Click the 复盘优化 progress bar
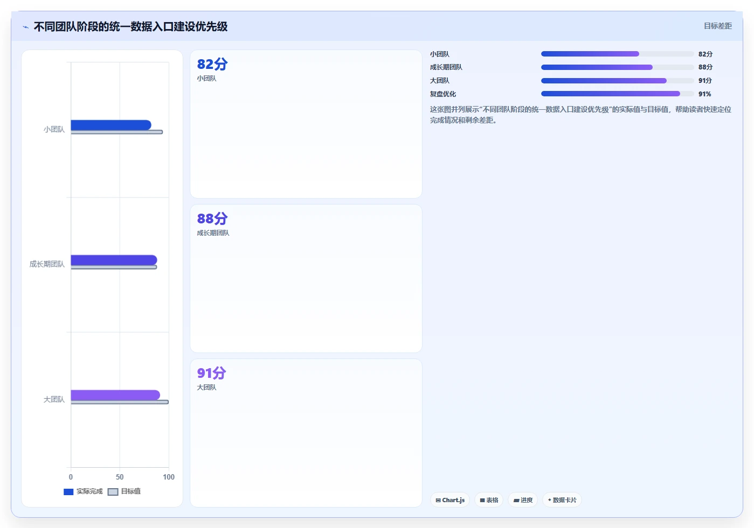Viewport: 754px width, 528px height. [618, 94]
